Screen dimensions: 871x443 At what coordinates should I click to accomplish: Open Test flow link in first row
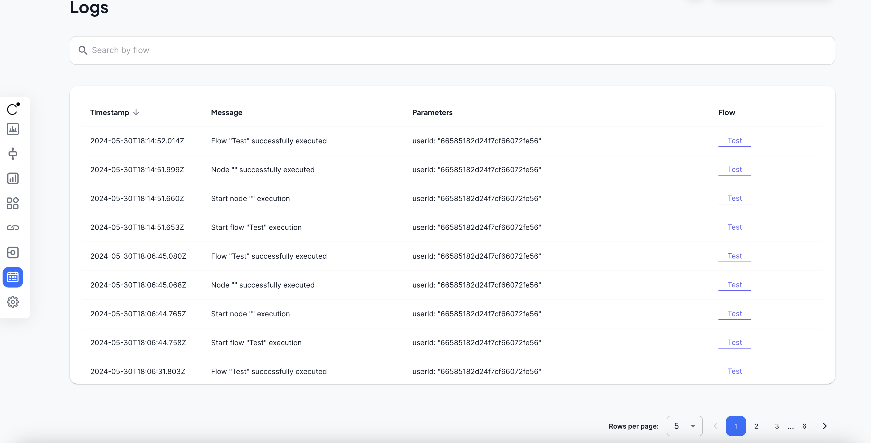(735, 141)
